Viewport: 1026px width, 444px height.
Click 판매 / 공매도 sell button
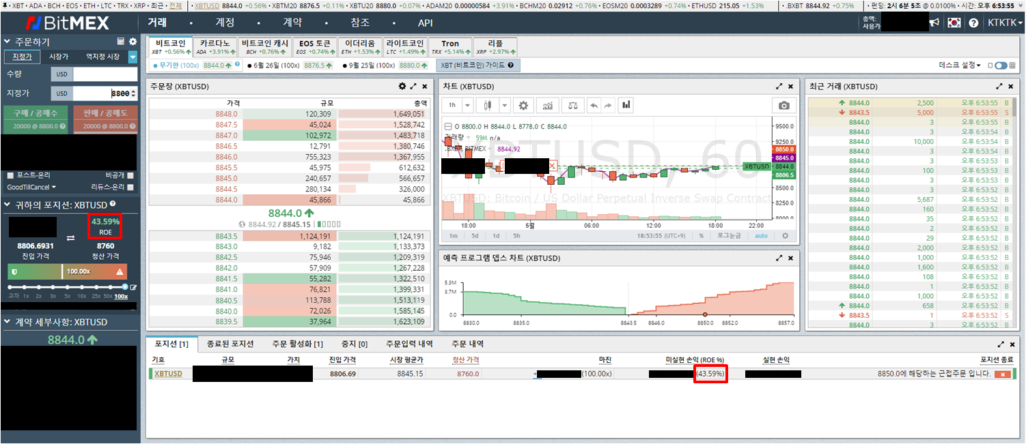click(x=105, y=119)
